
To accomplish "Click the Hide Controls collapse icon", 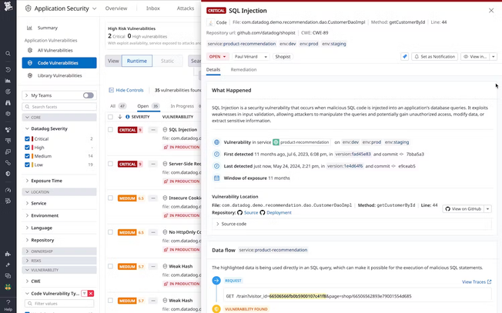I will tap(111, 90).
